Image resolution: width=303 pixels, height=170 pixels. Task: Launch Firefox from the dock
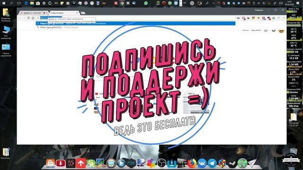tap(192, 163)
